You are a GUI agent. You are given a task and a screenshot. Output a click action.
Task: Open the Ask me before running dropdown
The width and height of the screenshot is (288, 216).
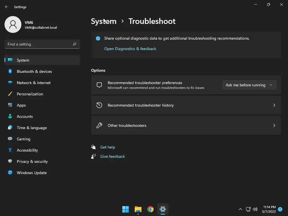(x=249, y=85)
